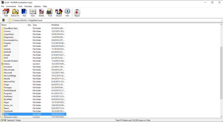Image resolution: width=223 pixels, height=122 pixels.
Task: Open the Tools menu
Action: 20,6
